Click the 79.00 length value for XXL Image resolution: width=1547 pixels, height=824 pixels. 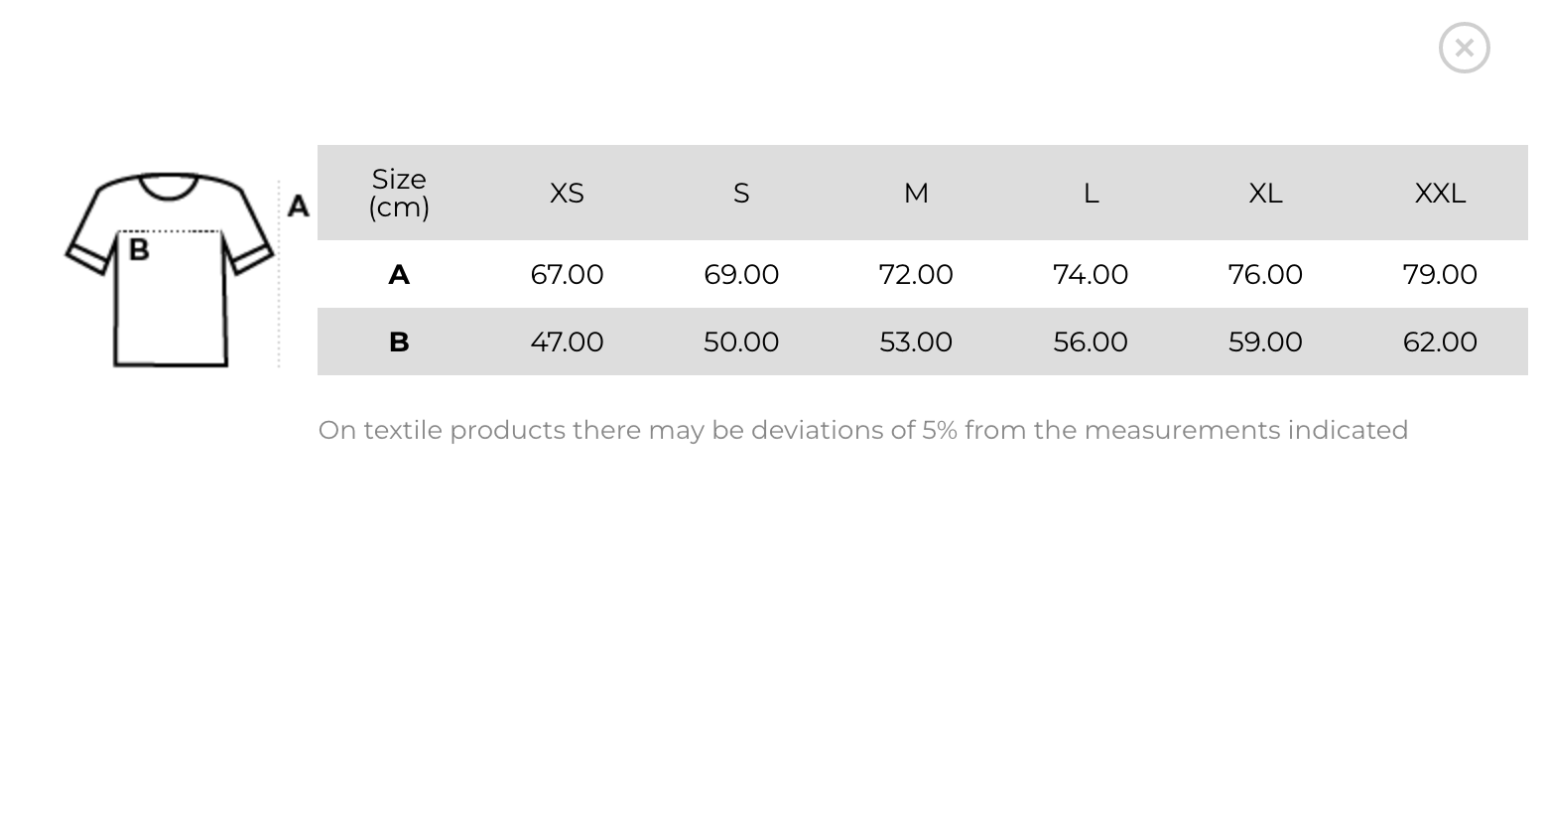click(x=1440, y=274)
